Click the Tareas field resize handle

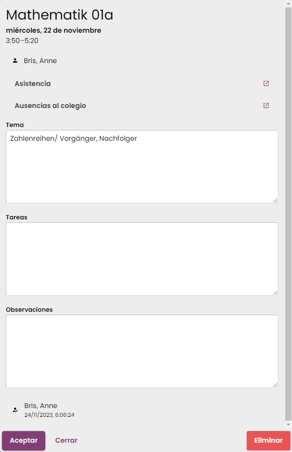tap(275, 293)
